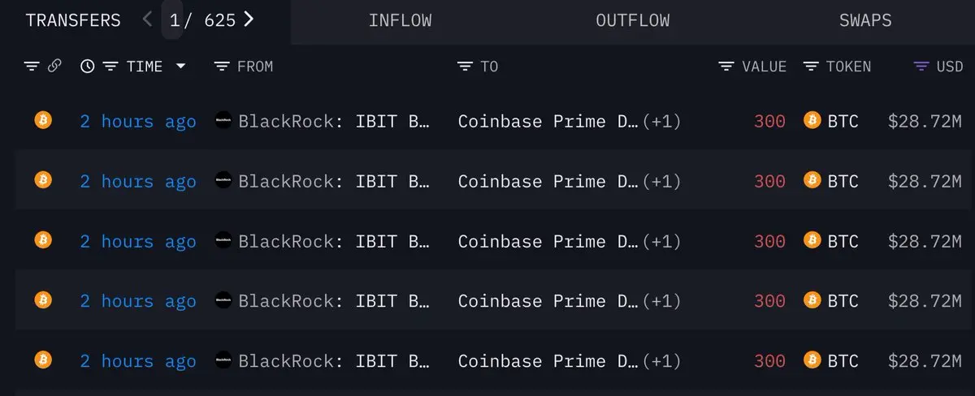This screenshot has height=396, width=975.
Task: Open the FROM column filter
Action: (x=222, y=67)
